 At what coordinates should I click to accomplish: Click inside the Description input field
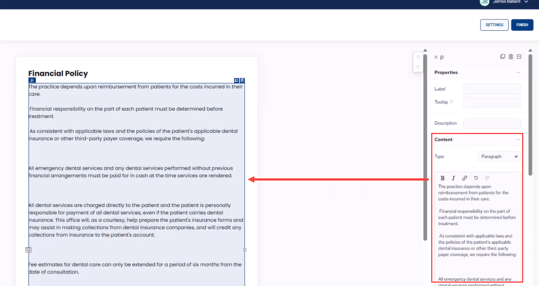[492, 123]
